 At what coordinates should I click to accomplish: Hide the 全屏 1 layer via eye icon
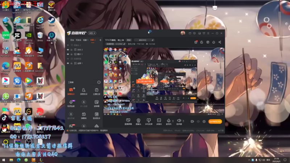pos(68,63)
